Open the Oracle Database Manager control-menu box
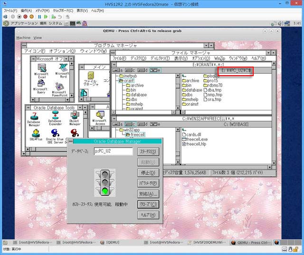The height and width of the screenshot is (255, 304). tap(71, 141)
